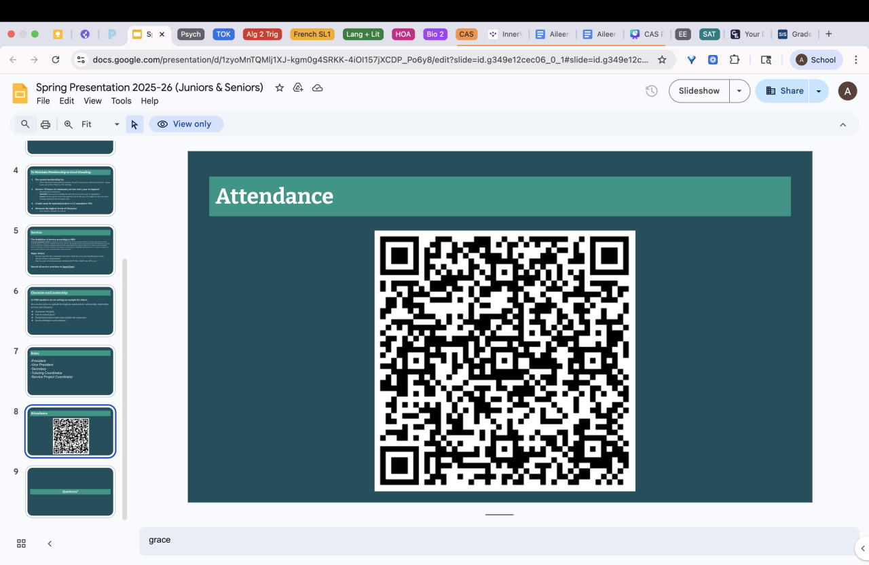View site information icon in address bar

(81, 60)
